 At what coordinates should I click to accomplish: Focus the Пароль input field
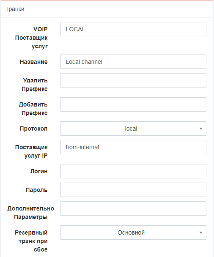click(133, 190)
